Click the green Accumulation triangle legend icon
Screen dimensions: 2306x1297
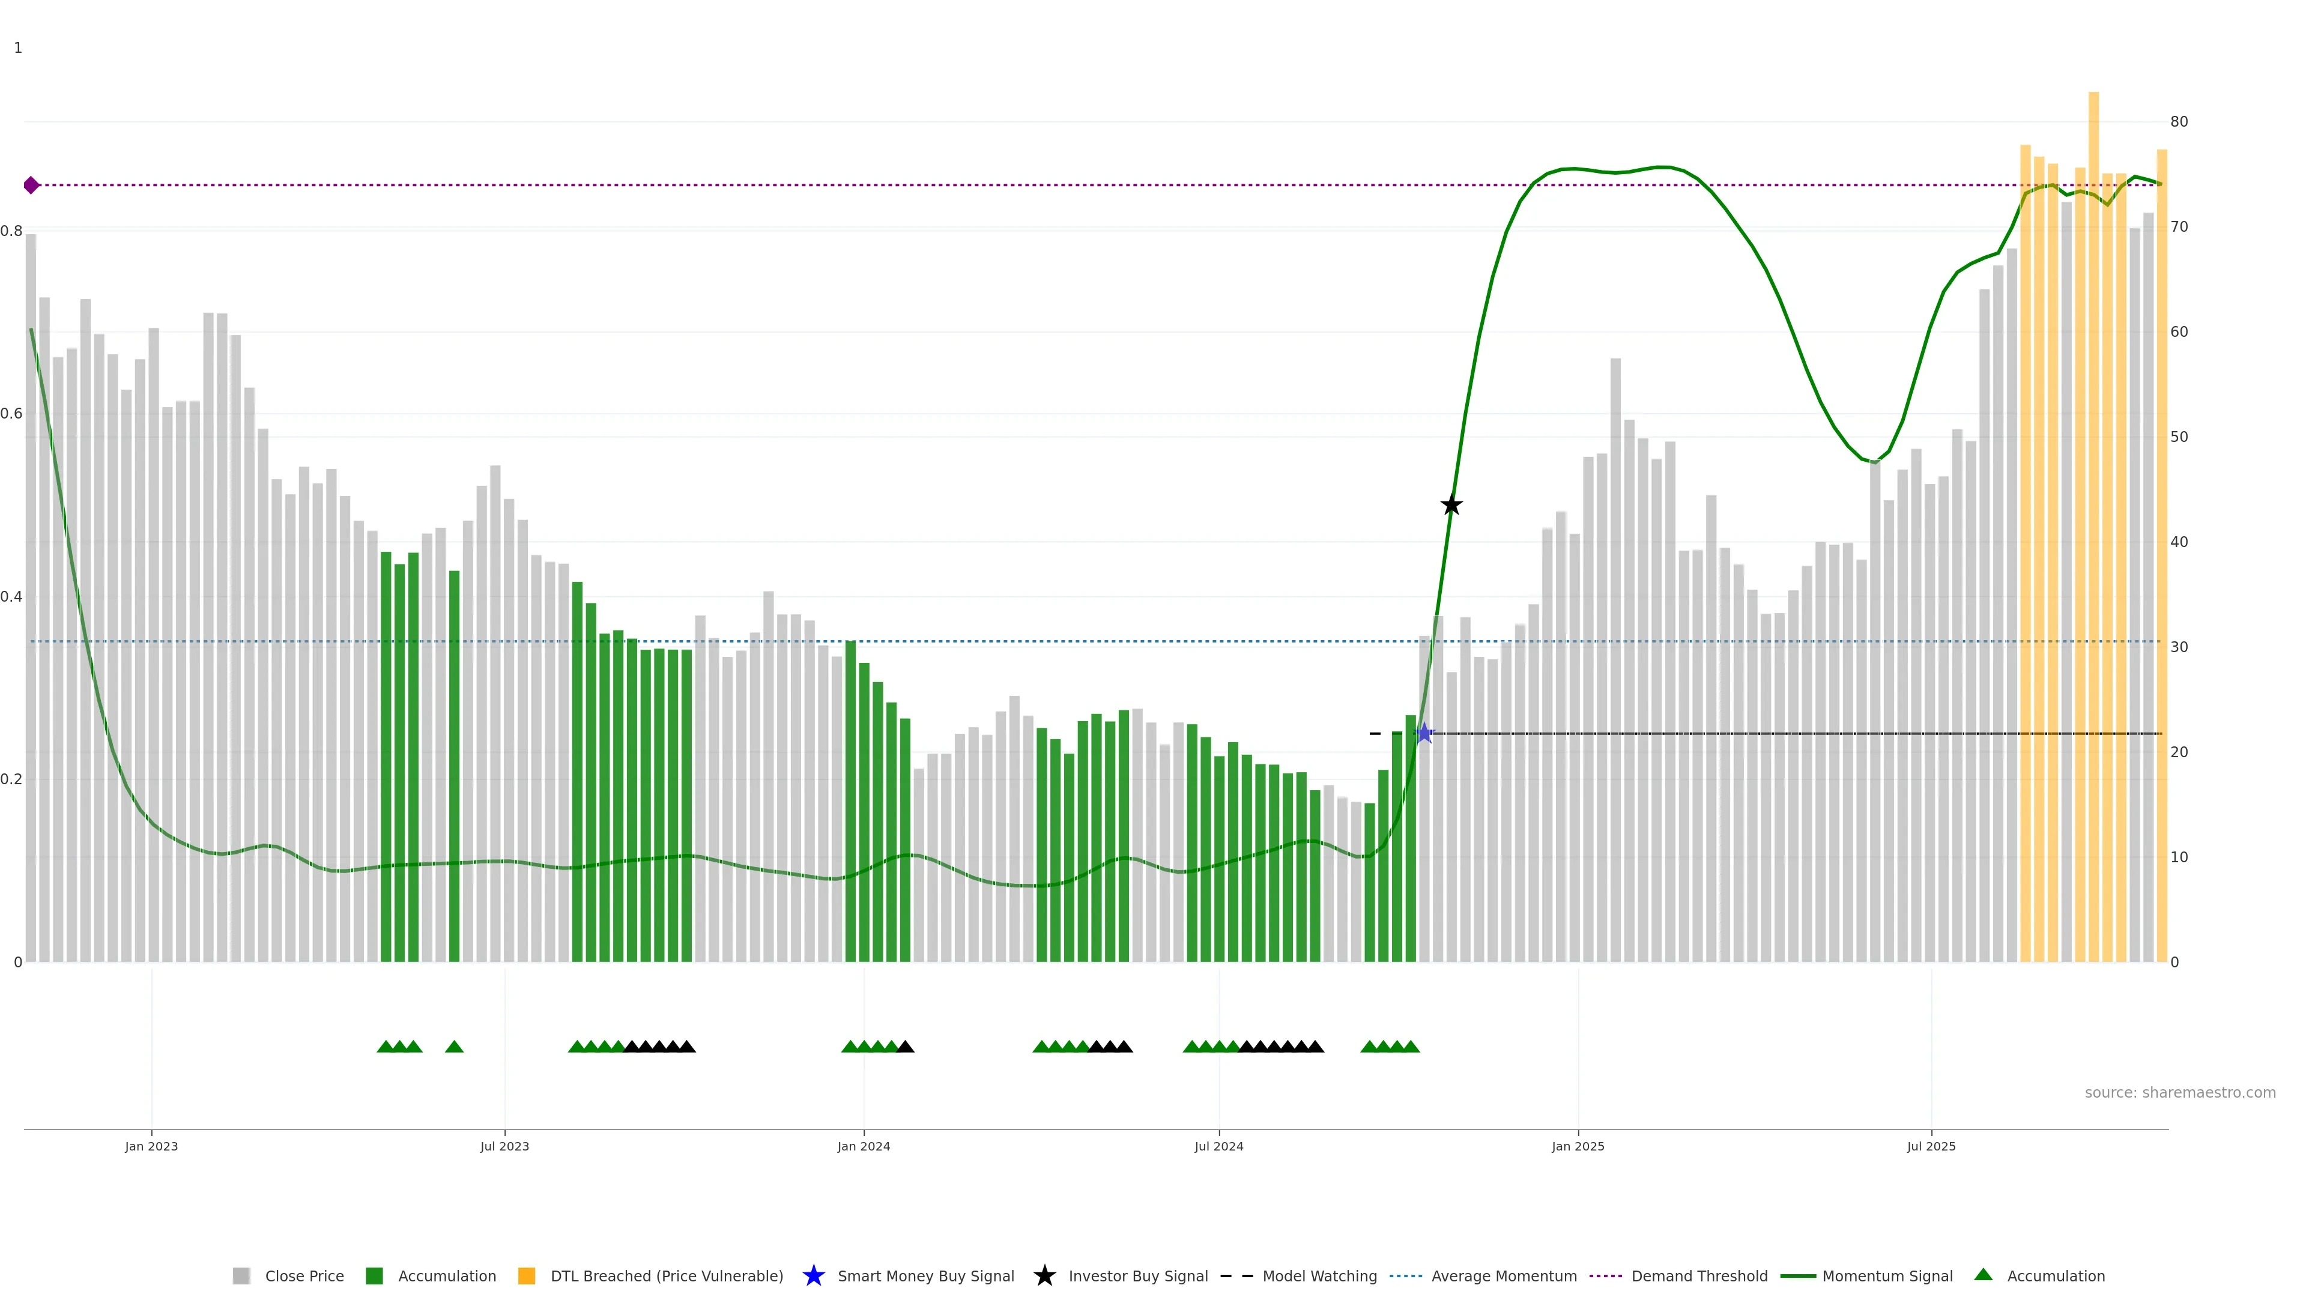(x=1983, y=1275)
